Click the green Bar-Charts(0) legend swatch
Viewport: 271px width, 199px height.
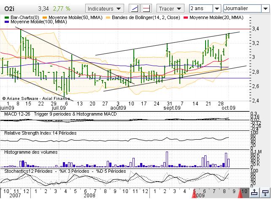pos(7,17)
